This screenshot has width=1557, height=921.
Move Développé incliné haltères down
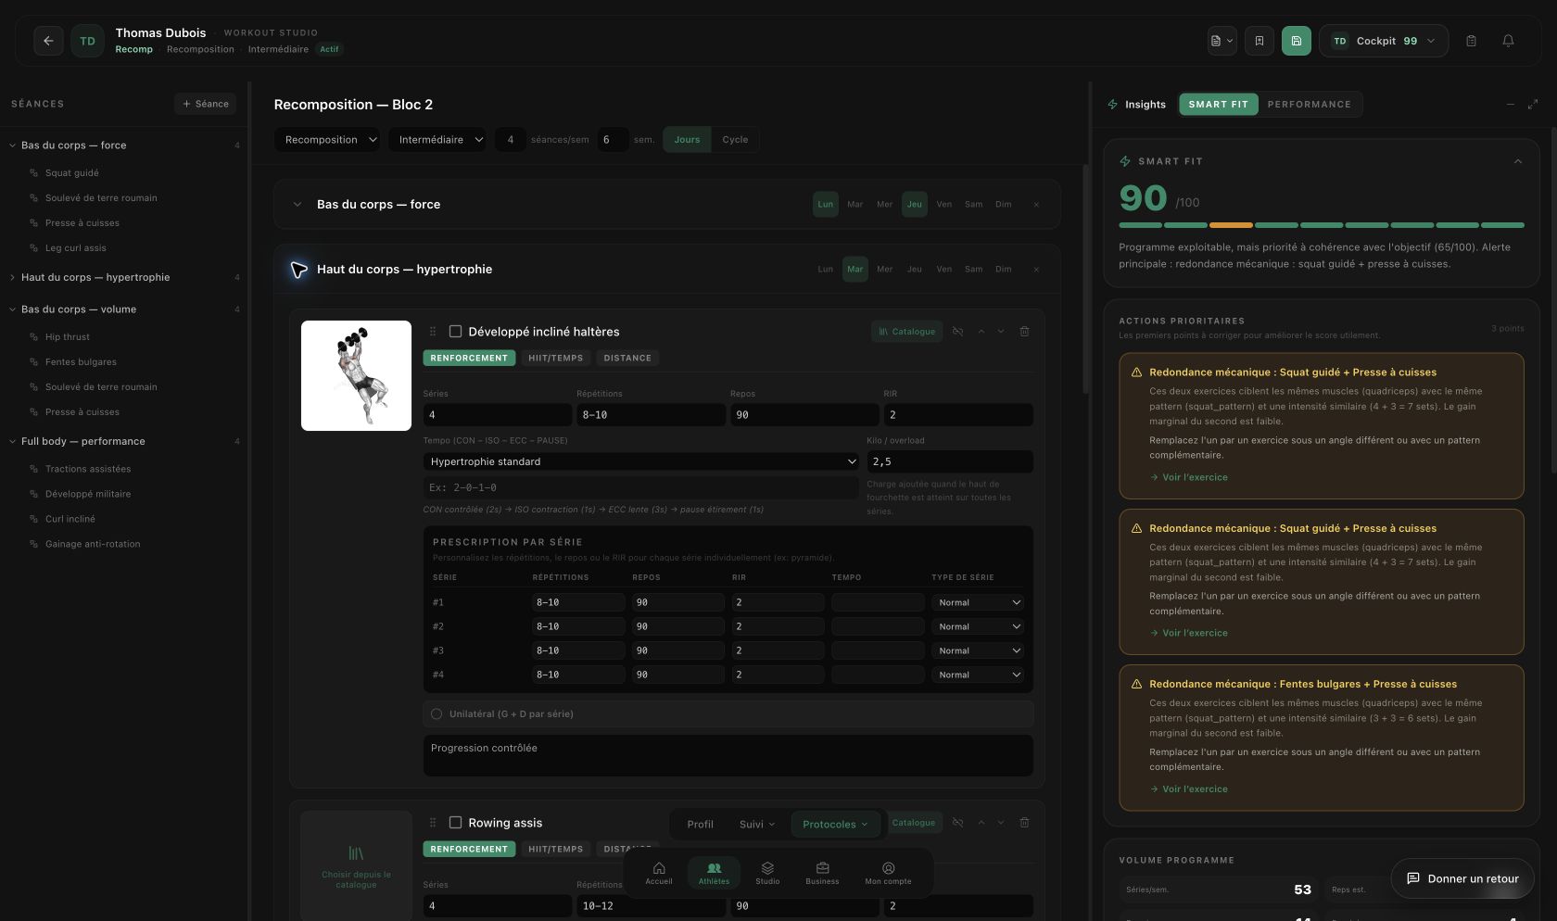point(1001,332)
